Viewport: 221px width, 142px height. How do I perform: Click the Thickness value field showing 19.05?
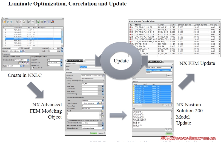click(x=53, y=48)
